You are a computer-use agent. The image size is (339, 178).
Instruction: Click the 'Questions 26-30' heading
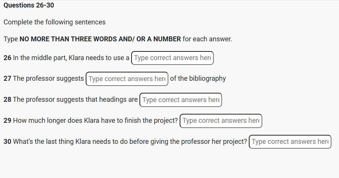click(x=26, y=6)
